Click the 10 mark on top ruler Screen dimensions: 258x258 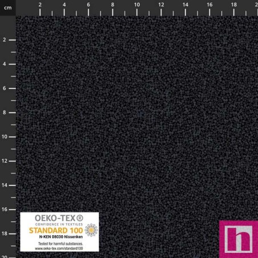click(137, 5)
